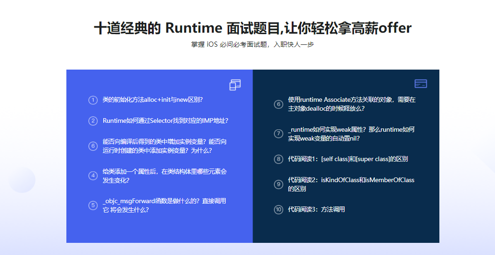495x255 pixels.
Task: Click the card icon in the dark navy panel
Action: point(421,84)
